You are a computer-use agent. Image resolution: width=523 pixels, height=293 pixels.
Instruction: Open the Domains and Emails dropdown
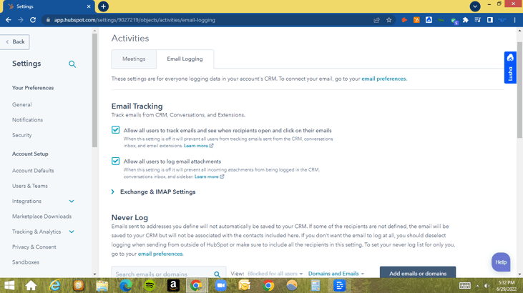tap(336, 274)
